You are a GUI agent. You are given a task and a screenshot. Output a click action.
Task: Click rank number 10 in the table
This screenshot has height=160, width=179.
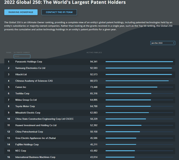9,119
